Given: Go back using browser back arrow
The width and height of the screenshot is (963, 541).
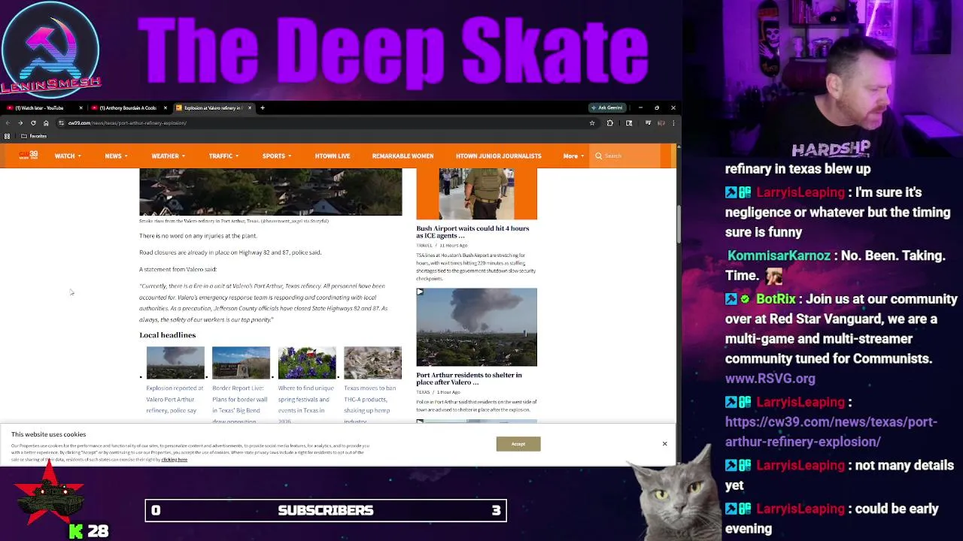Looking at the screenshot, I should click(8, 122).
